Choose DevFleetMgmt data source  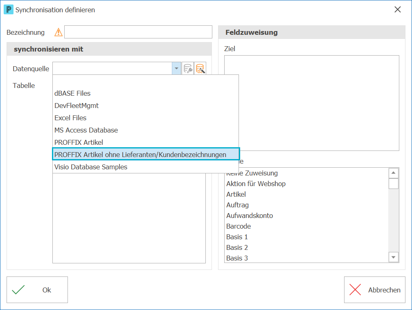click(x=146, y=106)
